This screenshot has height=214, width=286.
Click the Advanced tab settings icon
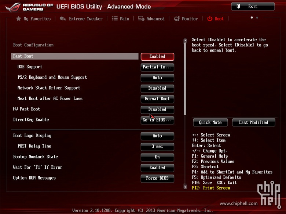[x=141, y=19]
